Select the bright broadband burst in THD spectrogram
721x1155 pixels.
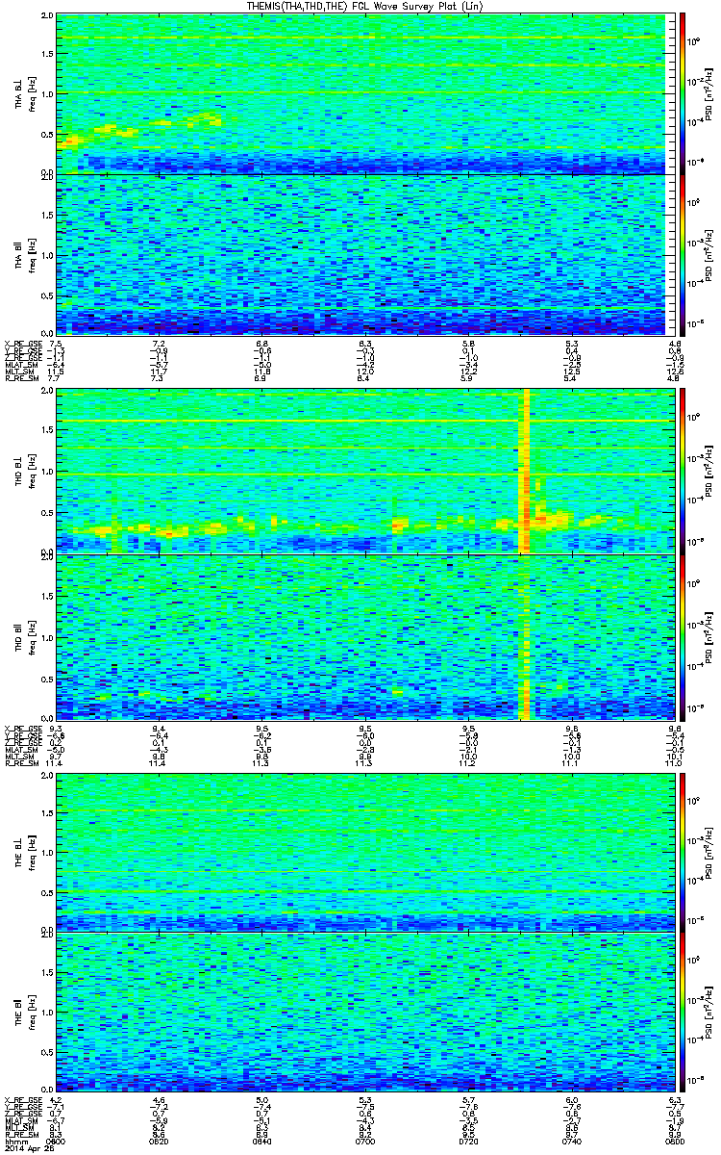525,553
